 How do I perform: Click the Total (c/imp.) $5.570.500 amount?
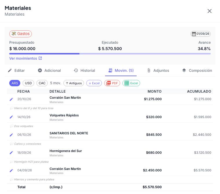point(152,187)
